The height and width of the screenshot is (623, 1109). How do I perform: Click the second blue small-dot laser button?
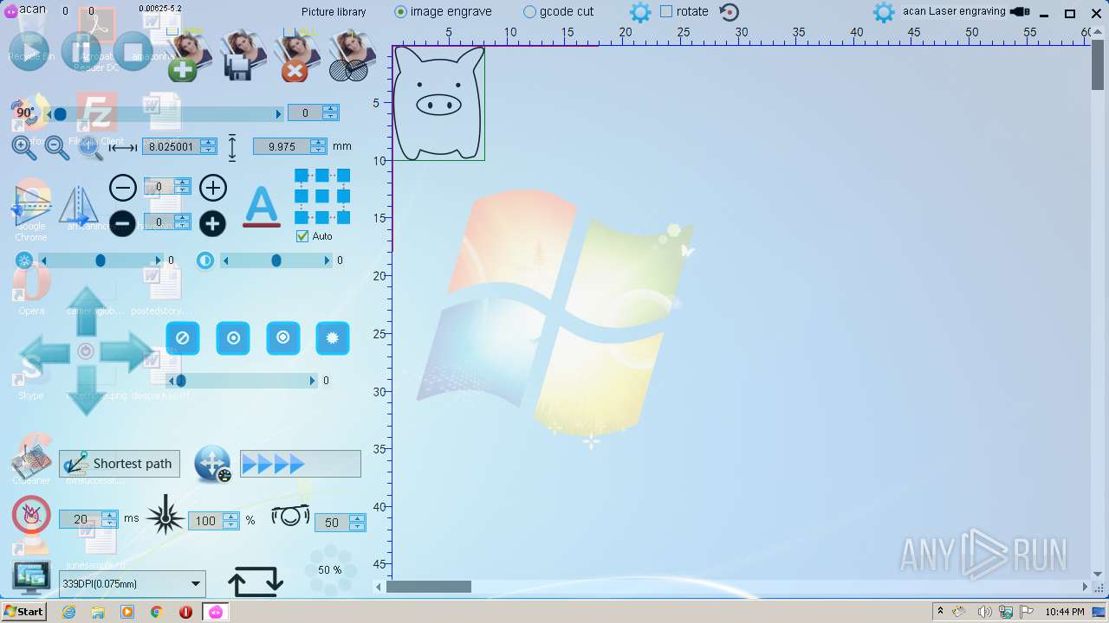(233, 338)
